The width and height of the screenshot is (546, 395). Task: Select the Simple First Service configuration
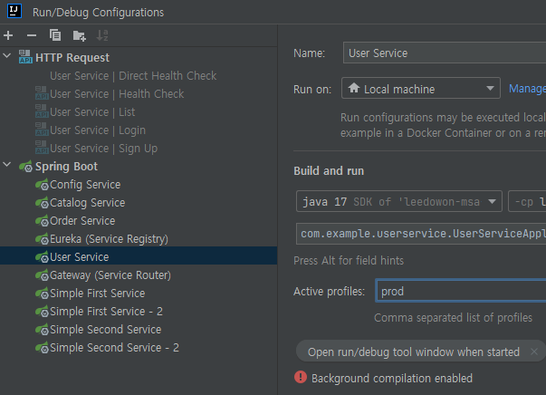click(139, 293)
